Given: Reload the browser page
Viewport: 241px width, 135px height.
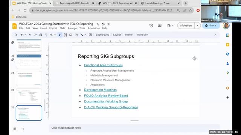Looking at the screenshot, I should coord(25,10).
